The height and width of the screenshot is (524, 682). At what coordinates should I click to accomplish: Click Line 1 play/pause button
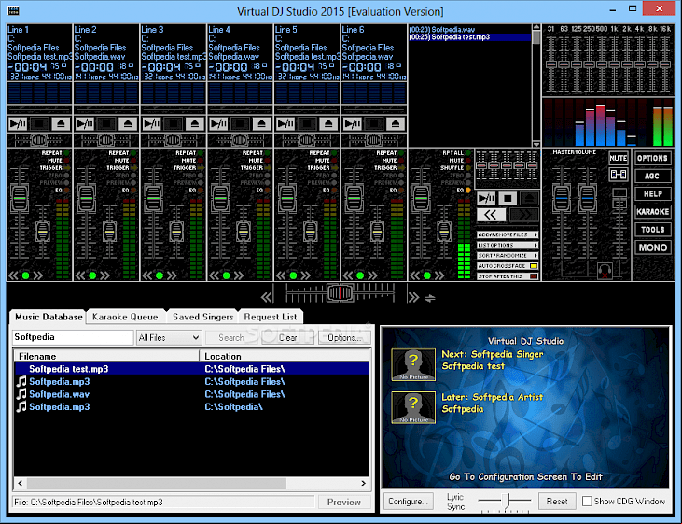[18, 124]
